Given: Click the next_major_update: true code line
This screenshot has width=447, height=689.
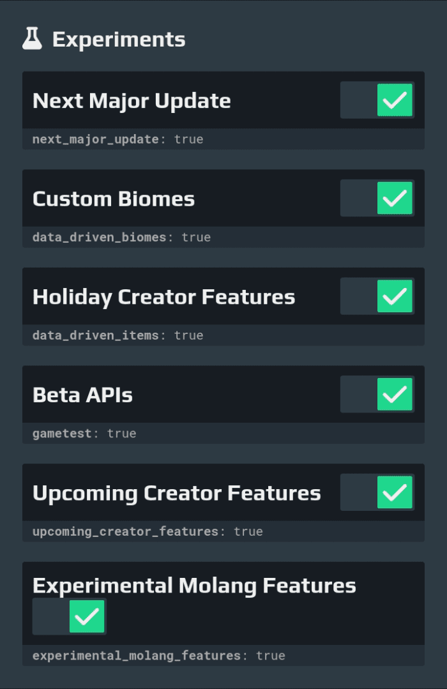Looking at the screenshot, I should (117, 139).
